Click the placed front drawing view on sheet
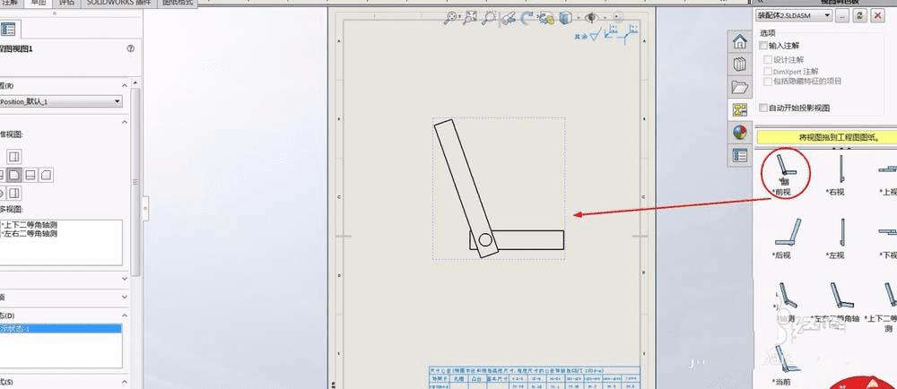897x389 pixels. pos(498,188)
